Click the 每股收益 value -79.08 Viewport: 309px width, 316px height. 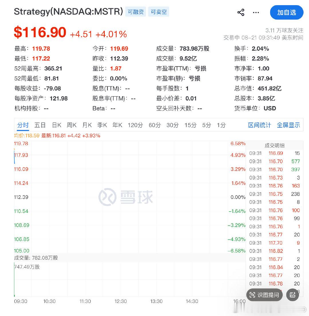(52, 88)
